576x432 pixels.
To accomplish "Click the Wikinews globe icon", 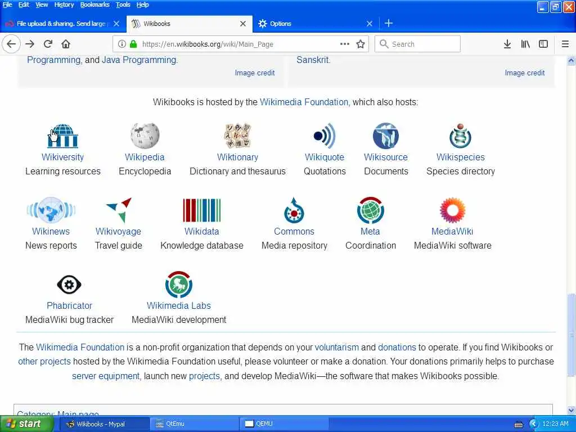I will 51,210.
